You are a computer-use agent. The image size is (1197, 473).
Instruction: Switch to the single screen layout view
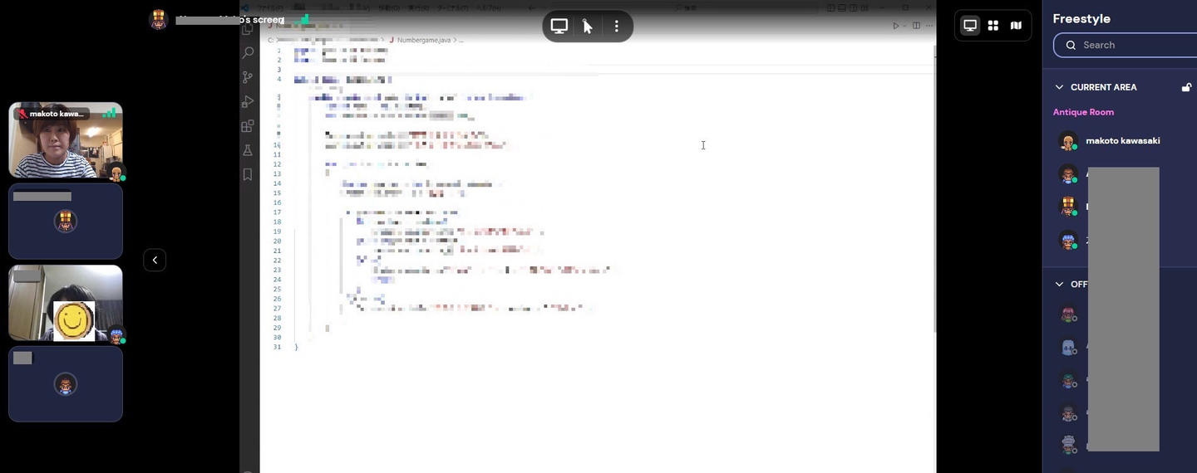tap(970, 26)
